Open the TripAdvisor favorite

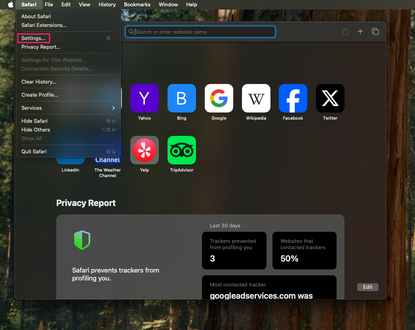pos(181,150)
